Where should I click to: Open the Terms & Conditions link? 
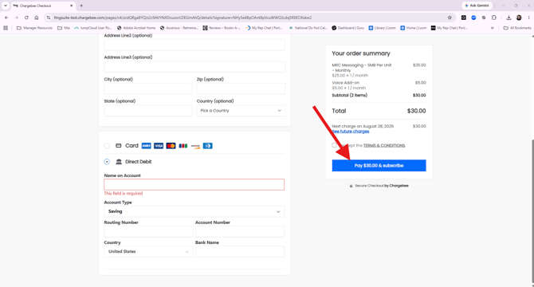pos(384,145)
